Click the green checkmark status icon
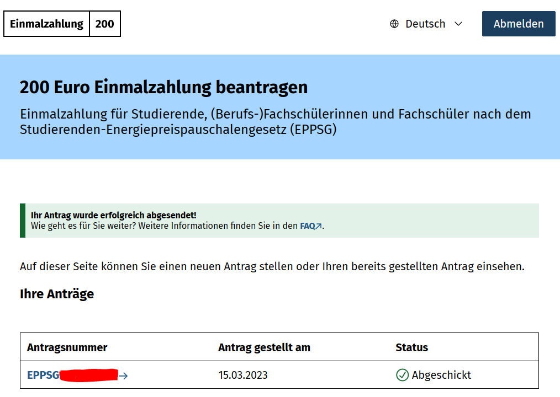 pyautogui.click(x=402, y=375)
